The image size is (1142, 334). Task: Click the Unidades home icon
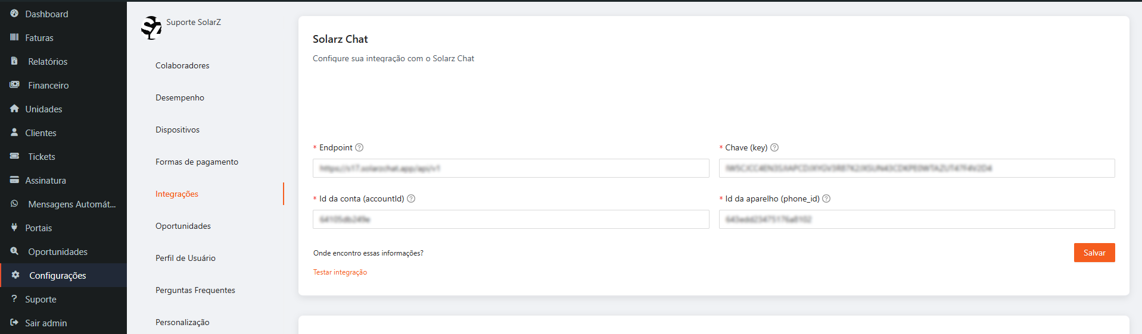[14, 109]
